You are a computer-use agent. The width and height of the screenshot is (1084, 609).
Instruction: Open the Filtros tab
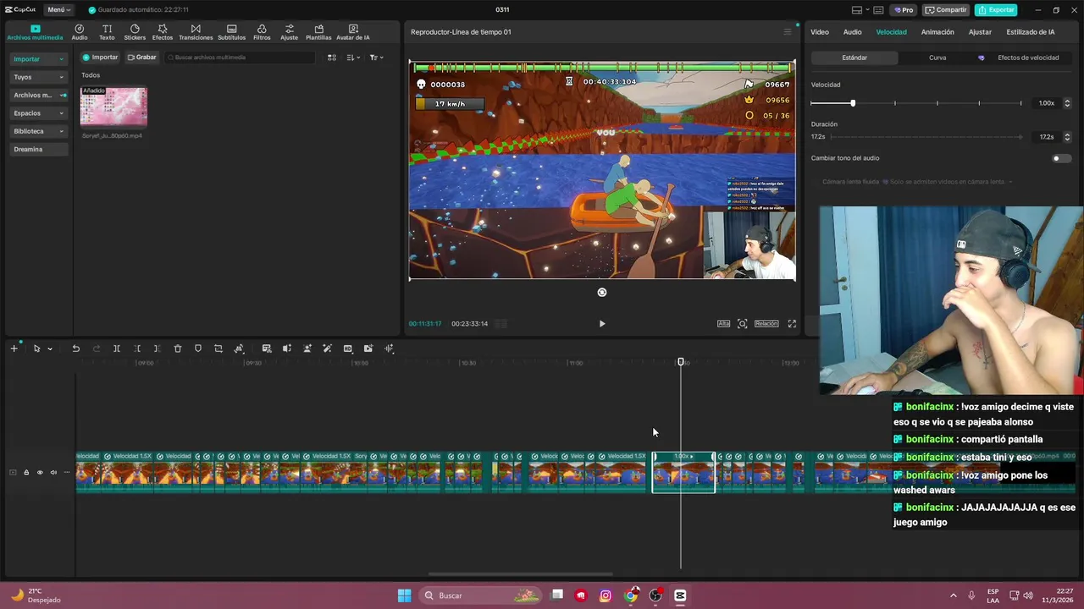coord(262,32)
